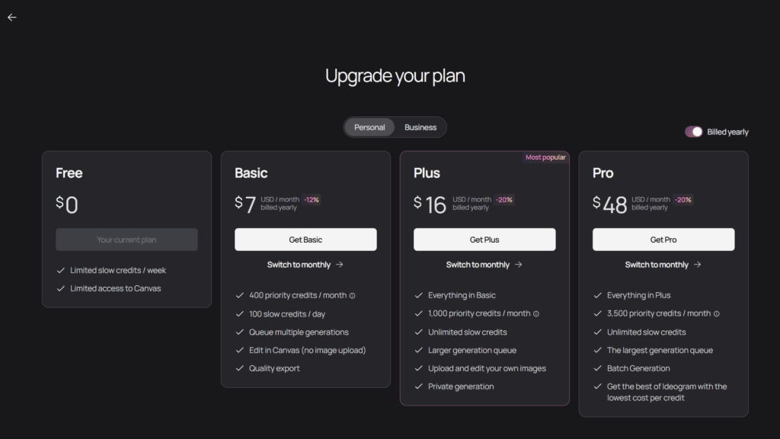
Task: Select the Personal tab
Action: [369, 127]
